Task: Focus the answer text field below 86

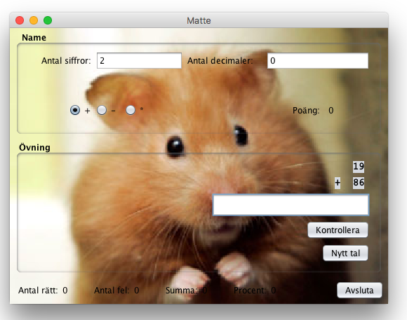Action: point(291,205)
